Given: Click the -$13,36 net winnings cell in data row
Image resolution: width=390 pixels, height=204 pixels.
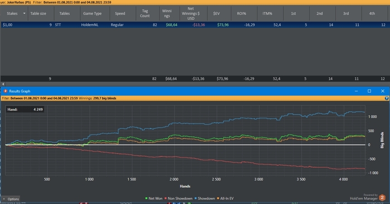Looking at the screenshot, I should pyautogui.click(x=198, y=25).
